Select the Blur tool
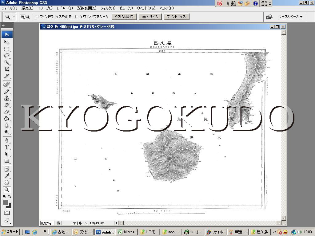Screen dimensions: 315x236 (7, 125)
